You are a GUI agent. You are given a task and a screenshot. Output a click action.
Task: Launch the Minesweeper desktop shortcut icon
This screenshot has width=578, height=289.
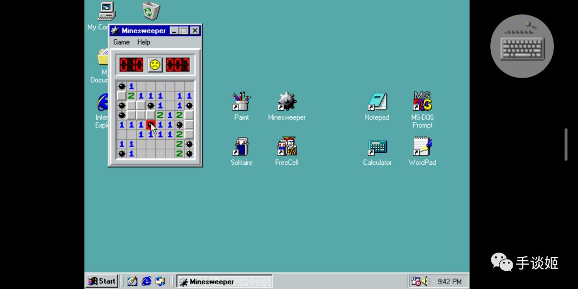point(287,106)
